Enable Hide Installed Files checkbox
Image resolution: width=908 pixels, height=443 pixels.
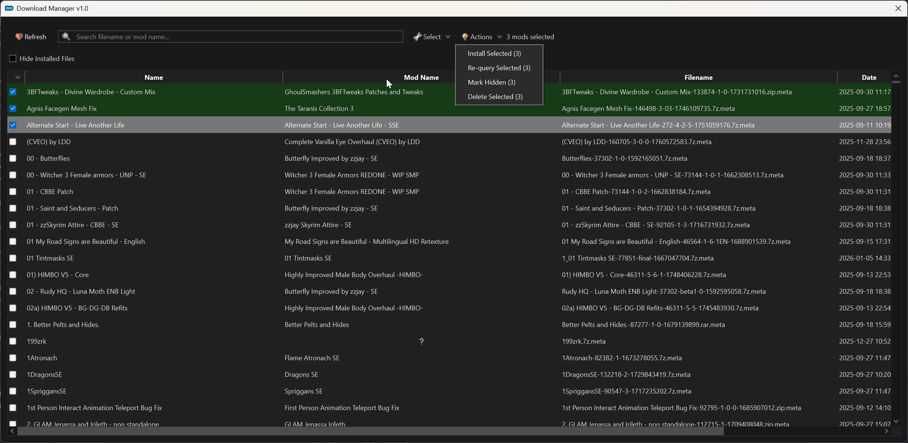pos(13,58)
